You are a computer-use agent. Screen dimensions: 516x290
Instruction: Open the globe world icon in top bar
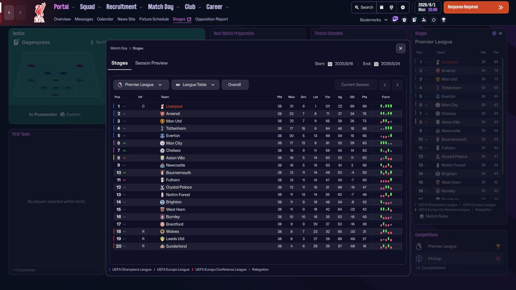point(391,7)
